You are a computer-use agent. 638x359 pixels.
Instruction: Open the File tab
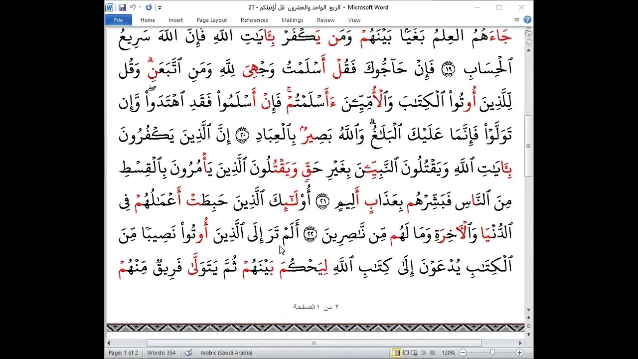coord(118,20)
